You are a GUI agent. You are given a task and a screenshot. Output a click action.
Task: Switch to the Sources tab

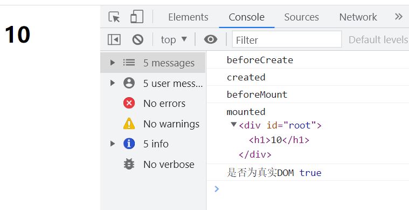(301, 17)
